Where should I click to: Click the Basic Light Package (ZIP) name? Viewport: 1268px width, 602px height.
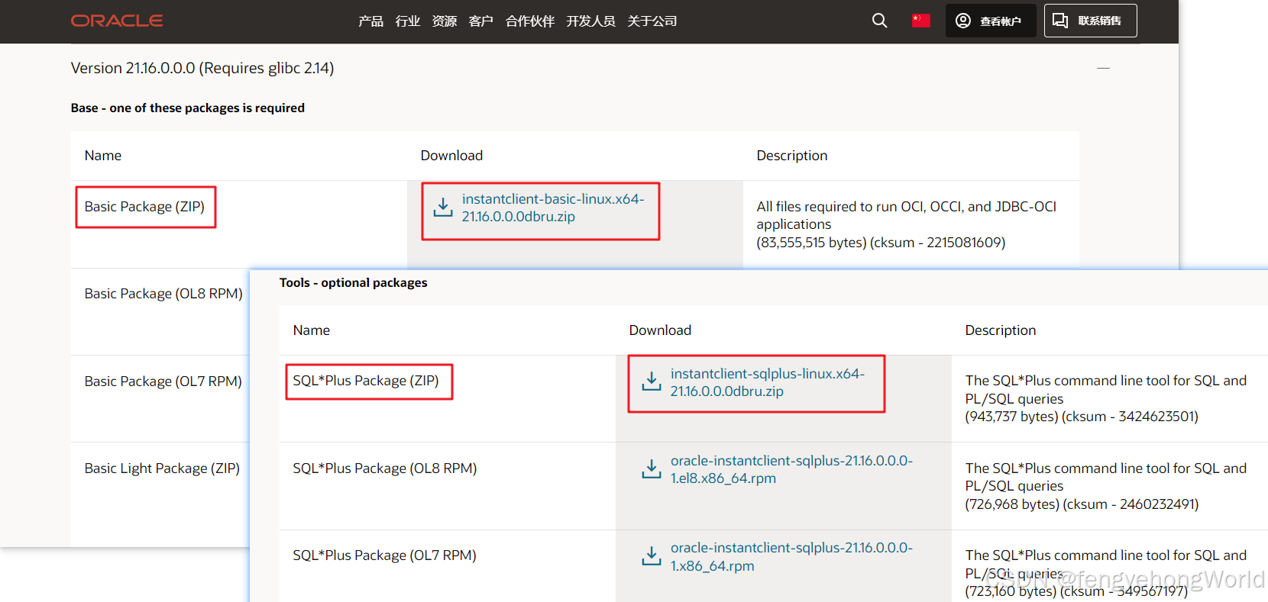pyautogui.click(x=162, y=468)
